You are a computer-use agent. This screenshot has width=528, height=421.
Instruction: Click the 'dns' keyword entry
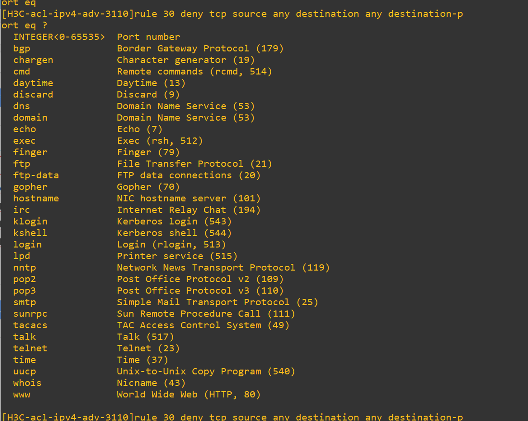(22, 106)
